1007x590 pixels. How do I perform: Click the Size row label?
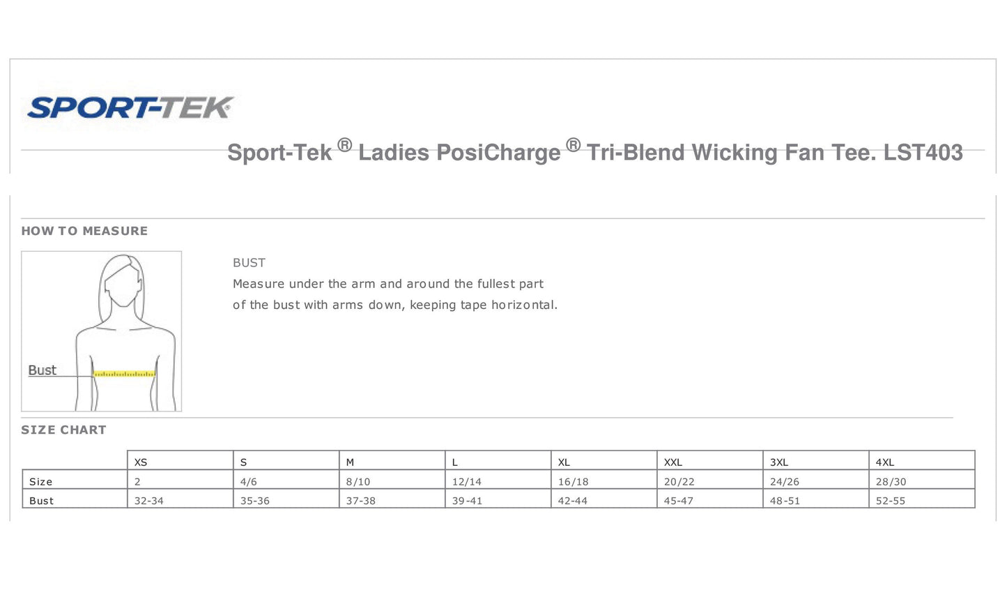click(40, 481)
